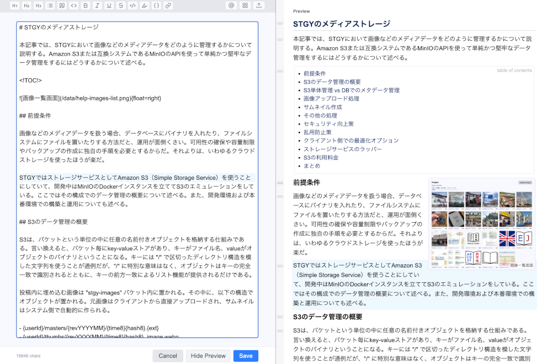Cancel editing the article
Screen dimensions: 552x364
(168, 356)
